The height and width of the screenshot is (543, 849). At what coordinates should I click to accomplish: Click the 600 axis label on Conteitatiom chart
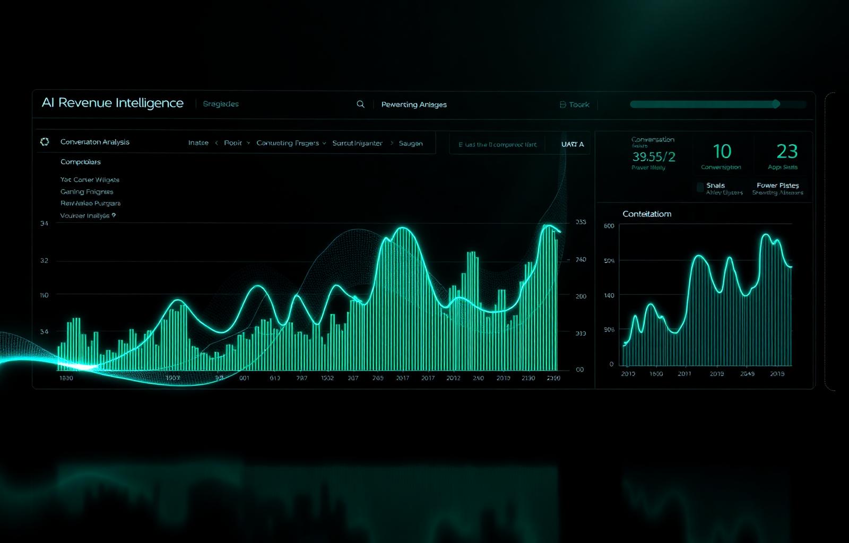(x=609, y=226)
